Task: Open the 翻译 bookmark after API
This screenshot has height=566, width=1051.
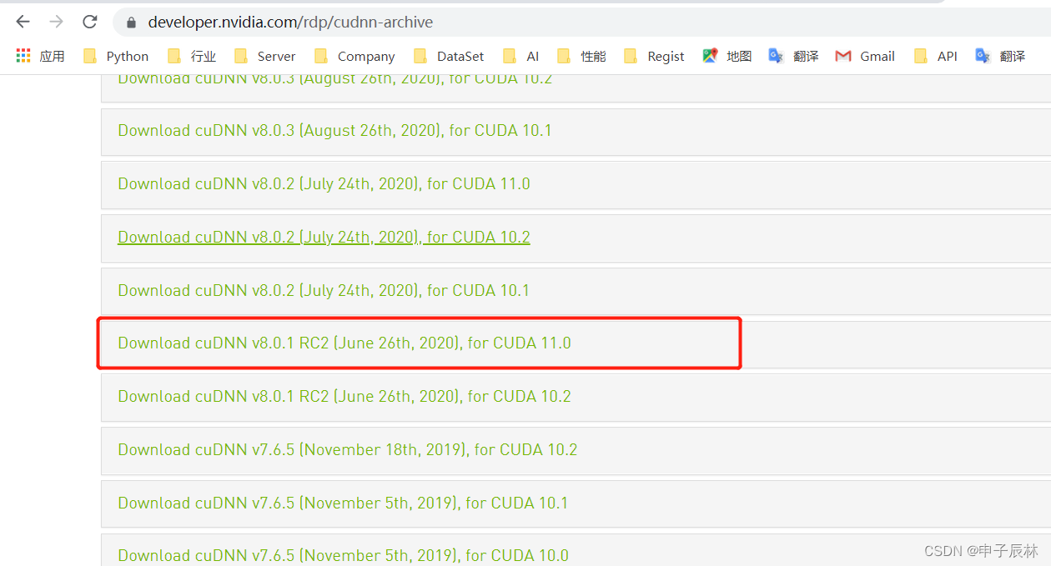Action: coord(1000,56)
